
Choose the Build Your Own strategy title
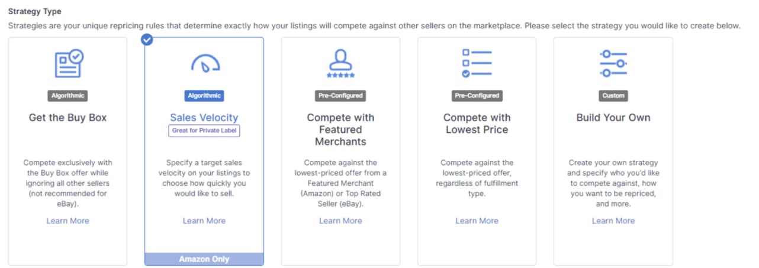tap(613, 118)
